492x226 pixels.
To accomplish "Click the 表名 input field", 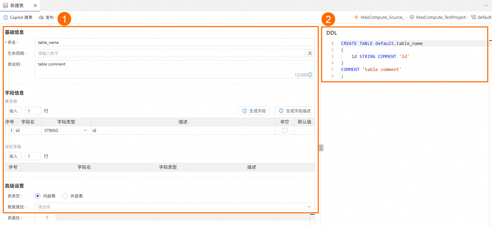I will click(175, 42).
